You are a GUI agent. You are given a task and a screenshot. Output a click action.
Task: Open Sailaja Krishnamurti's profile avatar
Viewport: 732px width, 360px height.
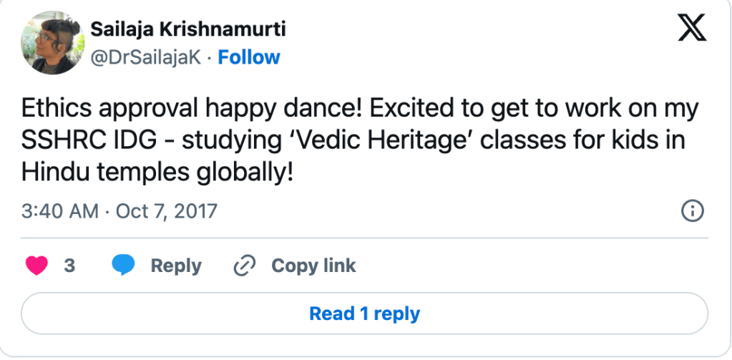[51, 44]
